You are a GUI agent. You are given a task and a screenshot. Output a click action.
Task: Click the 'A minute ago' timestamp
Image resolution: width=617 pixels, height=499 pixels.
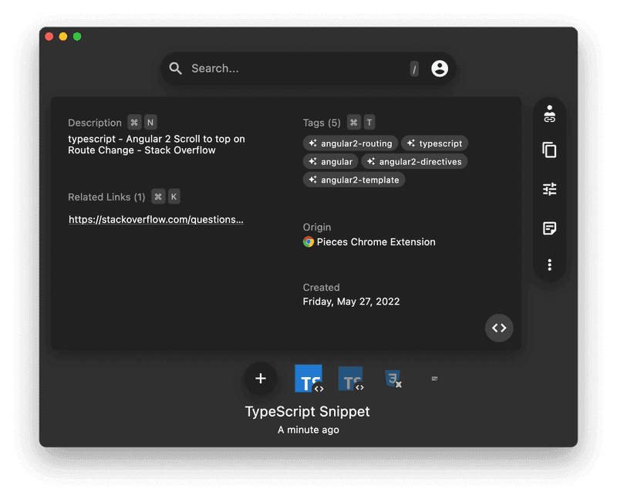[x=308, y=430]
